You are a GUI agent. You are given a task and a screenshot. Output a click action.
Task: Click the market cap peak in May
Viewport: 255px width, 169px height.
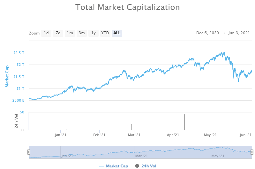point(224,52)
